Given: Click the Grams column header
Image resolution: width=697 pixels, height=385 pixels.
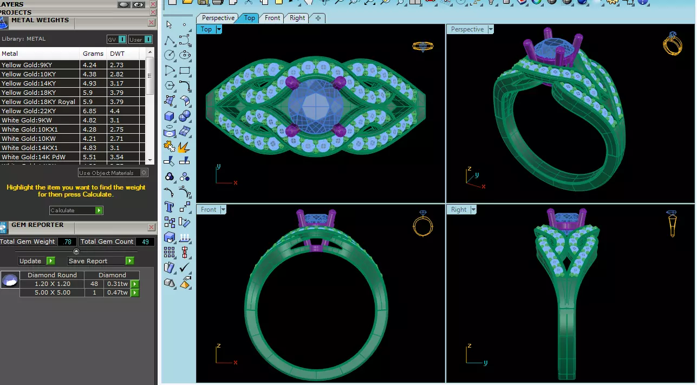Looking at the screenshot, I should coord(94,54).
